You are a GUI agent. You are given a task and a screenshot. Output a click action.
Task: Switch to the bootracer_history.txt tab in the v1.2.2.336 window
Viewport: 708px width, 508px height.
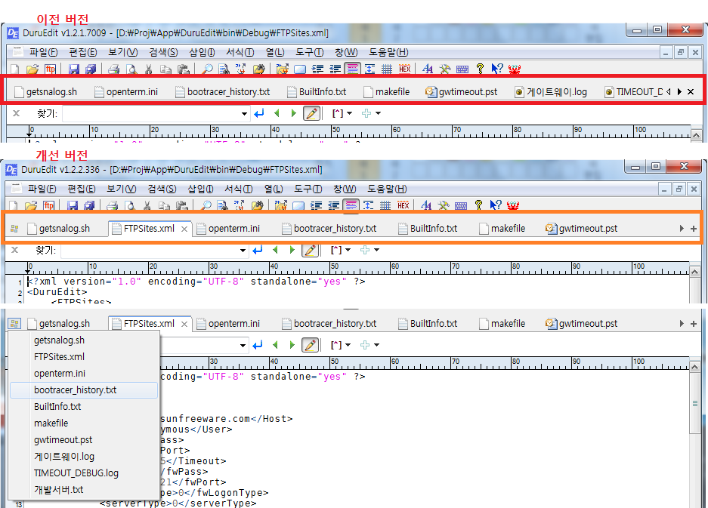pos(329,229)
